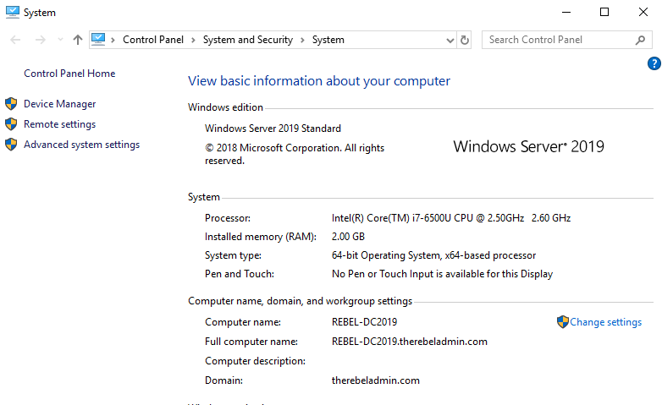Click shield icon beside Remote settings
This screenshot has width=662, height=405.
point(11,124)
